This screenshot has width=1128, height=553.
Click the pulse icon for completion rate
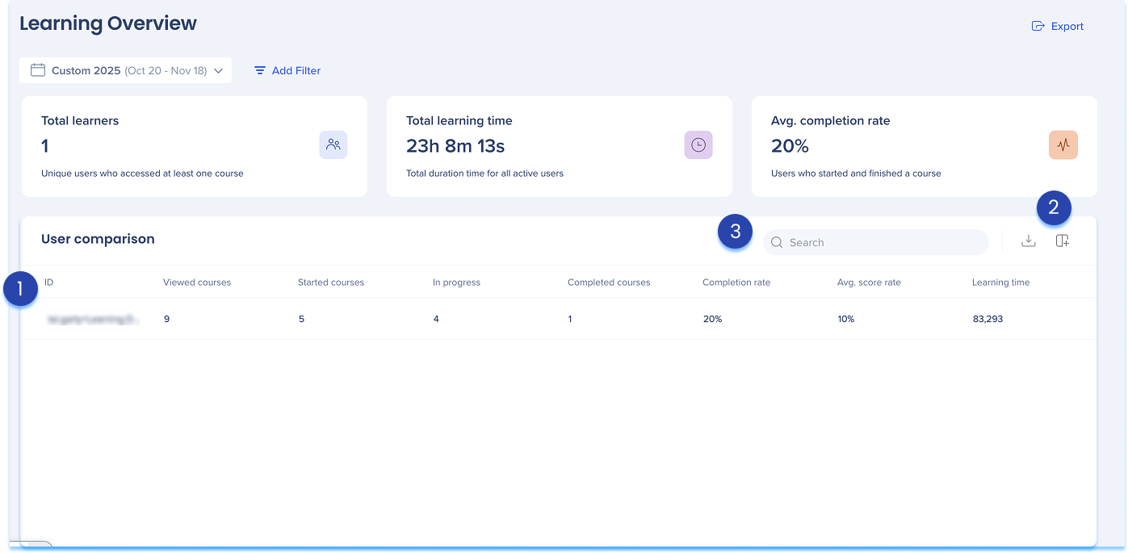(x=1063, y=145)
